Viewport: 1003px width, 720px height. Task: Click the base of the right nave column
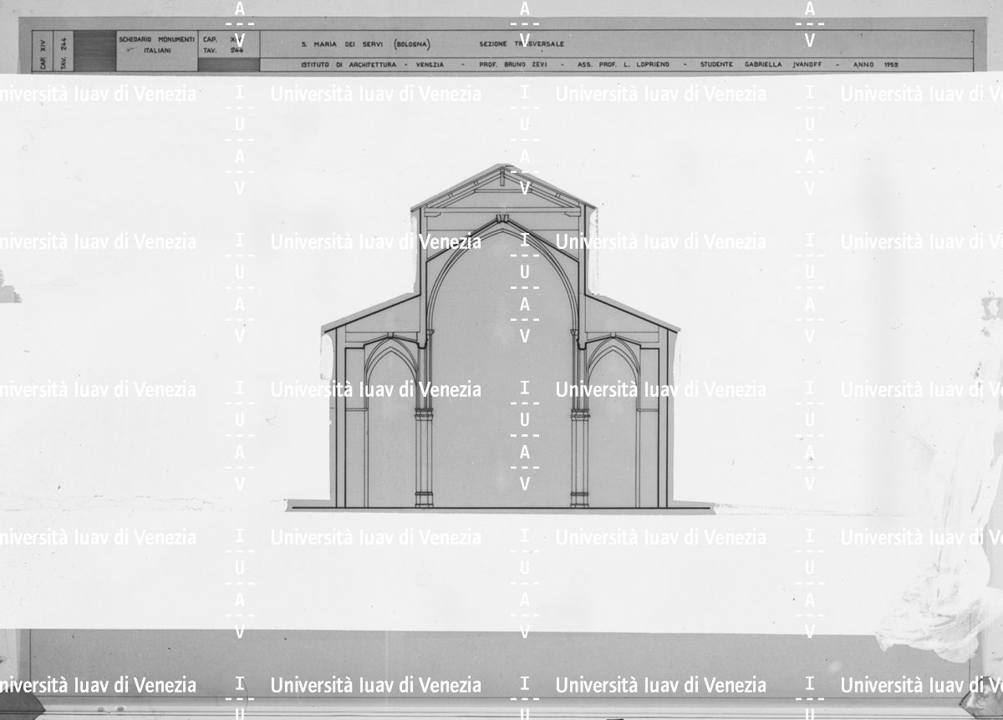coord(579,499)
